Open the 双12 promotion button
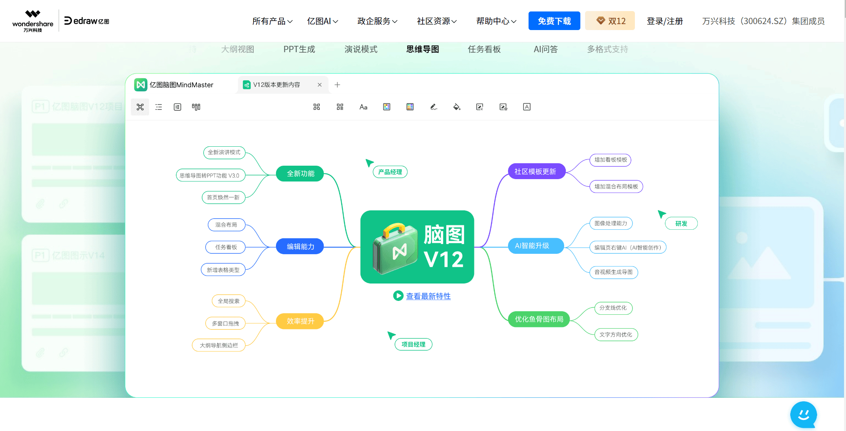 point(610,21)
